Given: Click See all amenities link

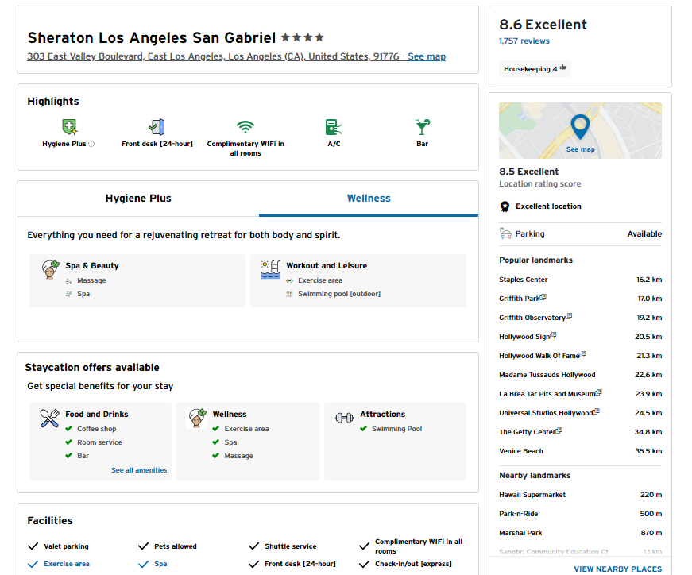Looking at the screenshot, I should [139, 470].
